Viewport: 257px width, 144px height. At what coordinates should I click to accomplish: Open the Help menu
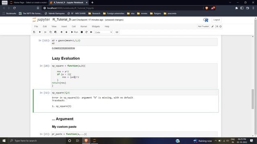tap(107, 26)
